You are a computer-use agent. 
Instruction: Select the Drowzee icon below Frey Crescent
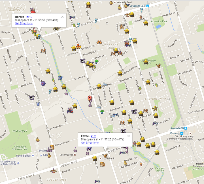(48, 71)
